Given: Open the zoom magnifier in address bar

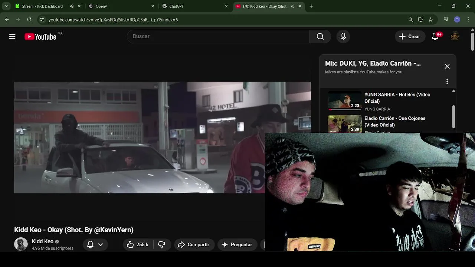Looking at the screenshot, I should coord(410,20).
